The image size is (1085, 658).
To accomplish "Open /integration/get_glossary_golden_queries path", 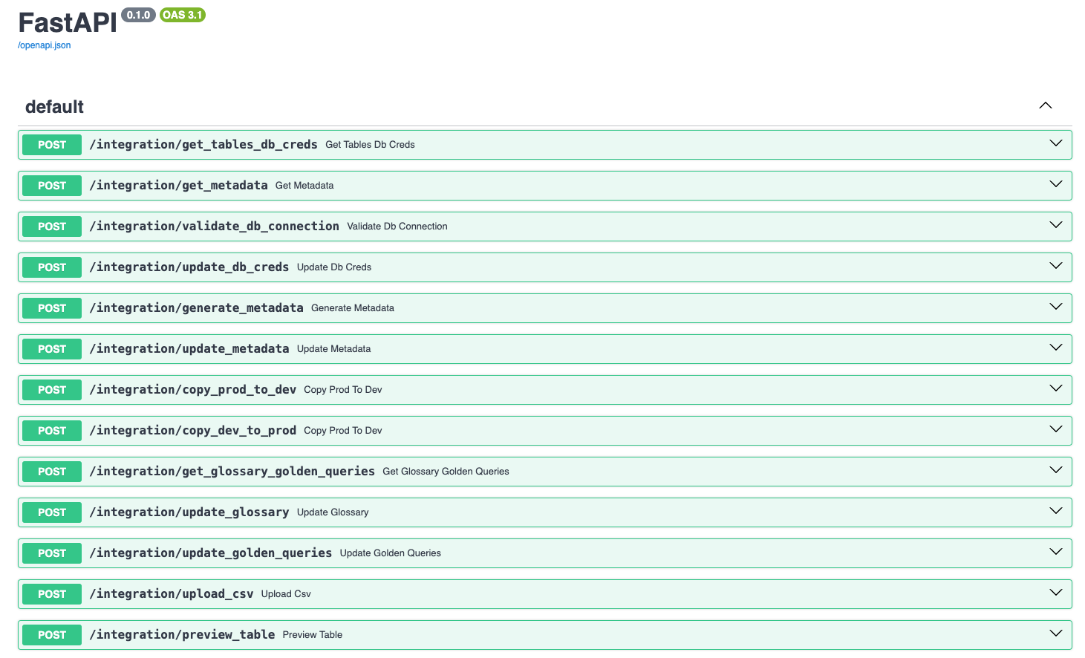I will click(x=232, y=472).
